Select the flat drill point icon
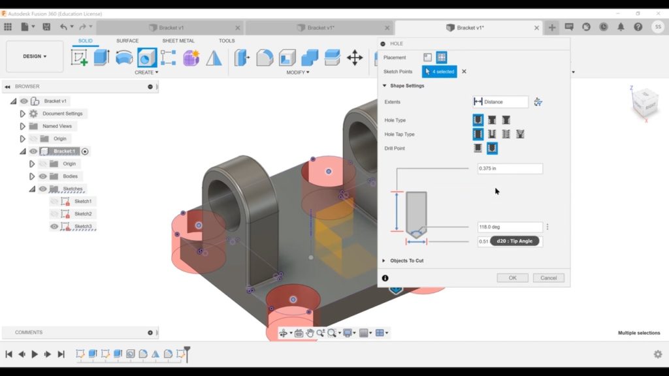 click(x=478, y=148)
